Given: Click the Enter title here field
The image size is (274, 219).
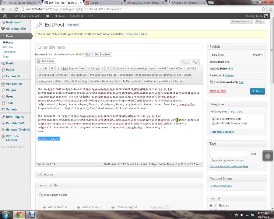Looking at the screenshot, I should (119, 47).
